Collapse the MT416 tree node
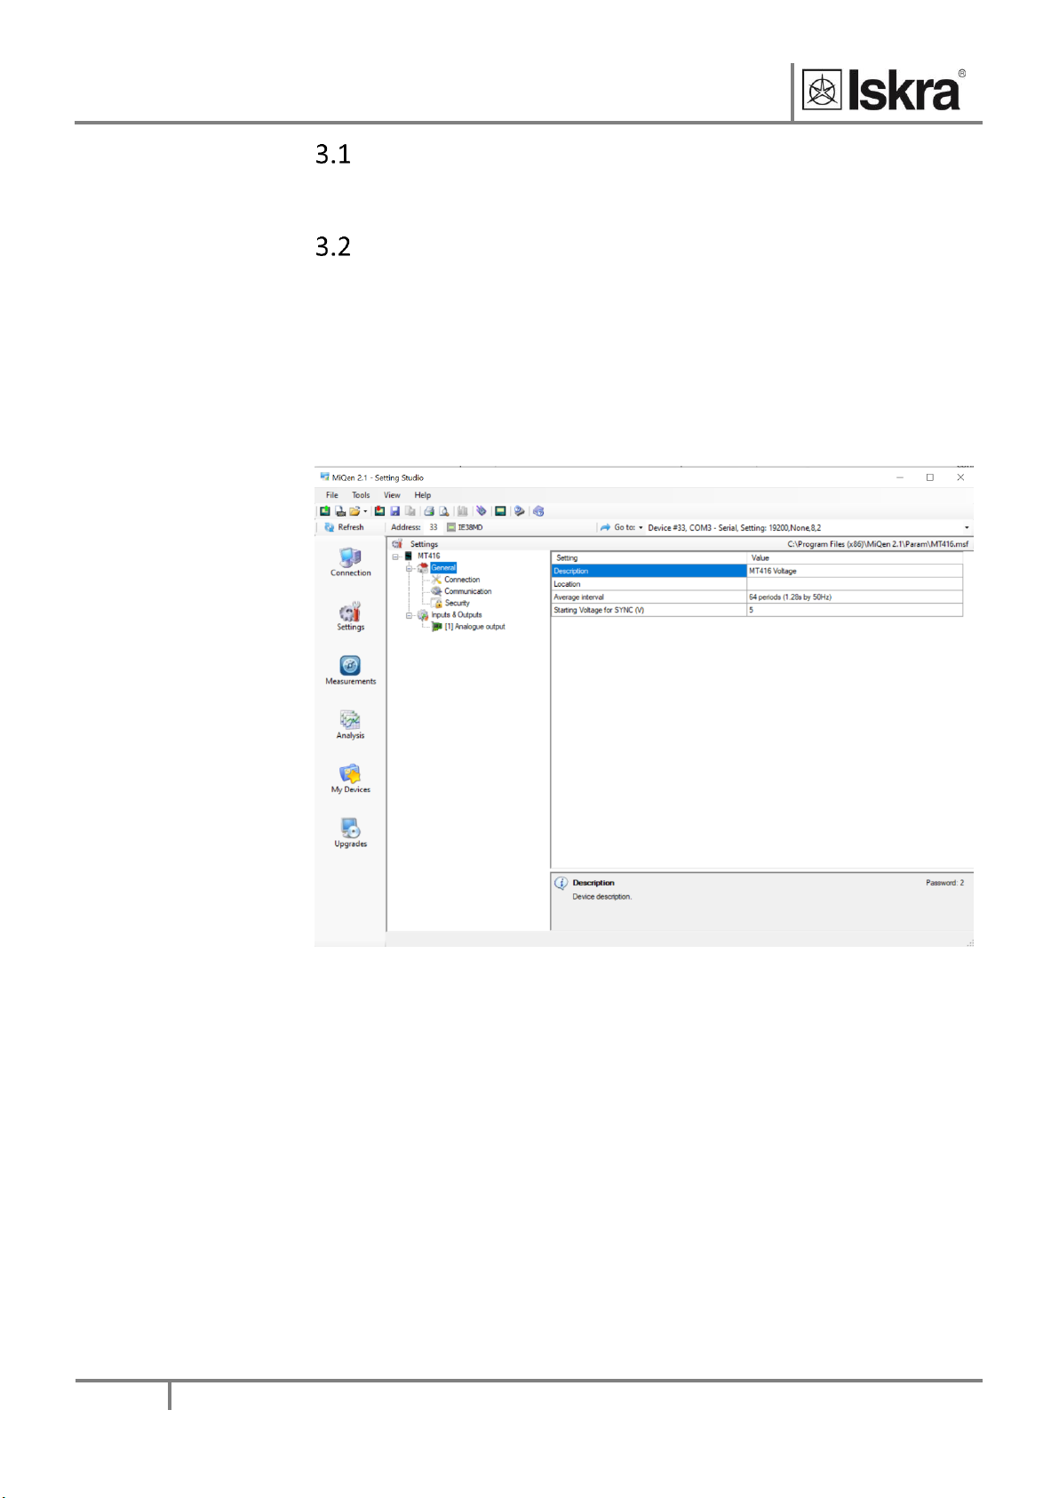This screenshot has width=1059, height=1498. pyautogui.click(x=396, y=557)
